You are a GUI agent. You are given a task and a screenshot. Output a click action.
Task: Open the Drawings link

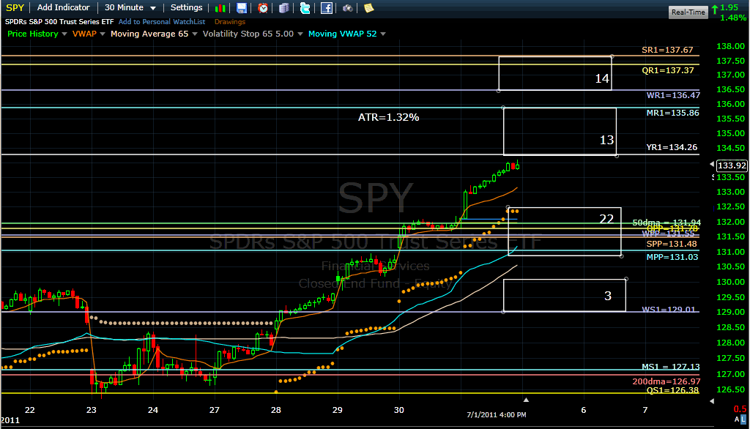click(229, 21)
